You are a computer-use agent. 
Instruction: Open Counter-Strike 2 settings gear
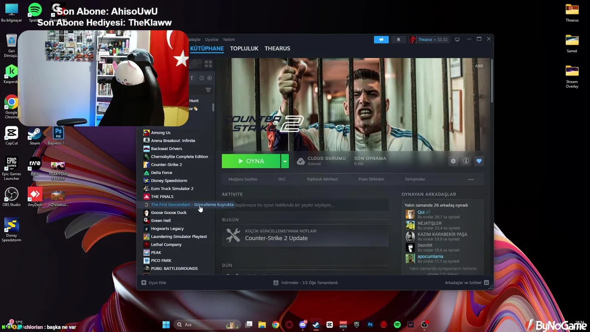tap(453, 161)
